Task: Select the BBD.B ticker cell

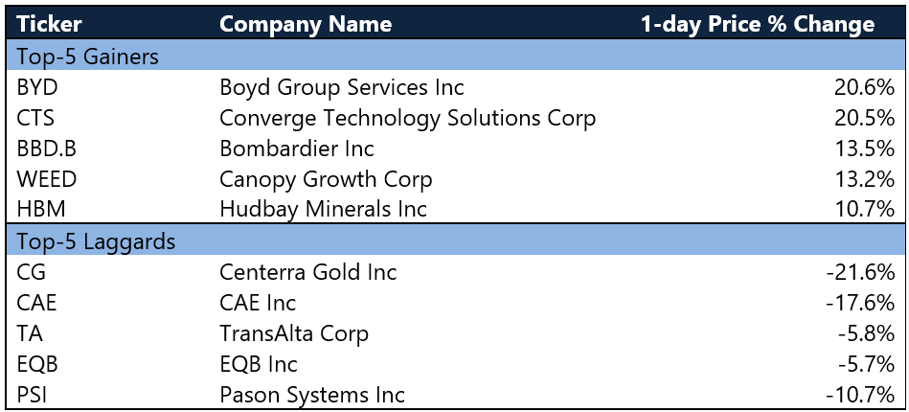Action: tap(46, 149)
